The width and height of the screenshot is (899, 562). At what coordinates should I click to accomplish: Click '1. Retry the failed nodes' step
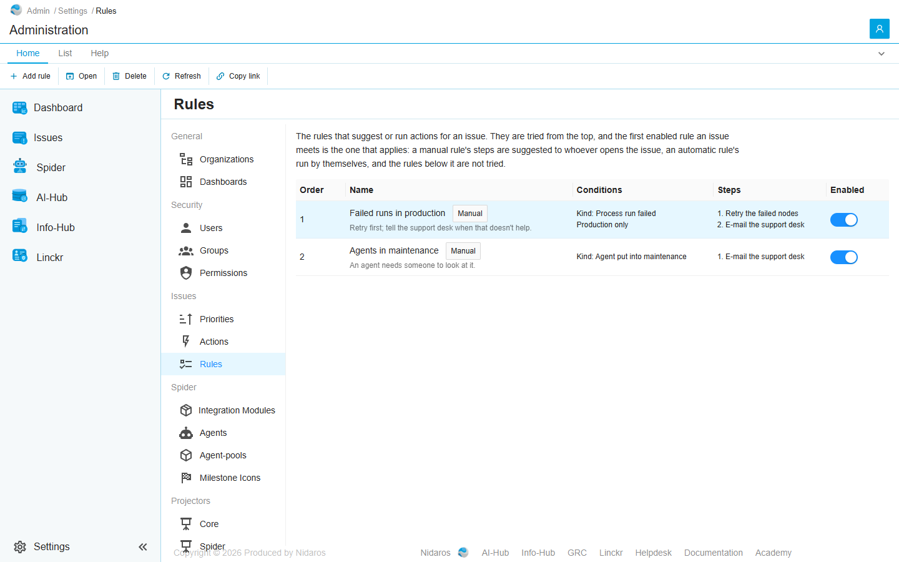758,214
